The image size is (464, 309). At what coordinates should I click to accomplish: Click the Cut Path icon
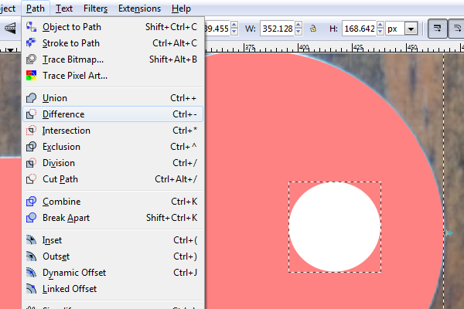[31, 179]
